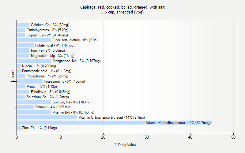Click the blue bar beside Iron, Fe
The width and height of the screenshot is (245, 153).
(23, 50)
